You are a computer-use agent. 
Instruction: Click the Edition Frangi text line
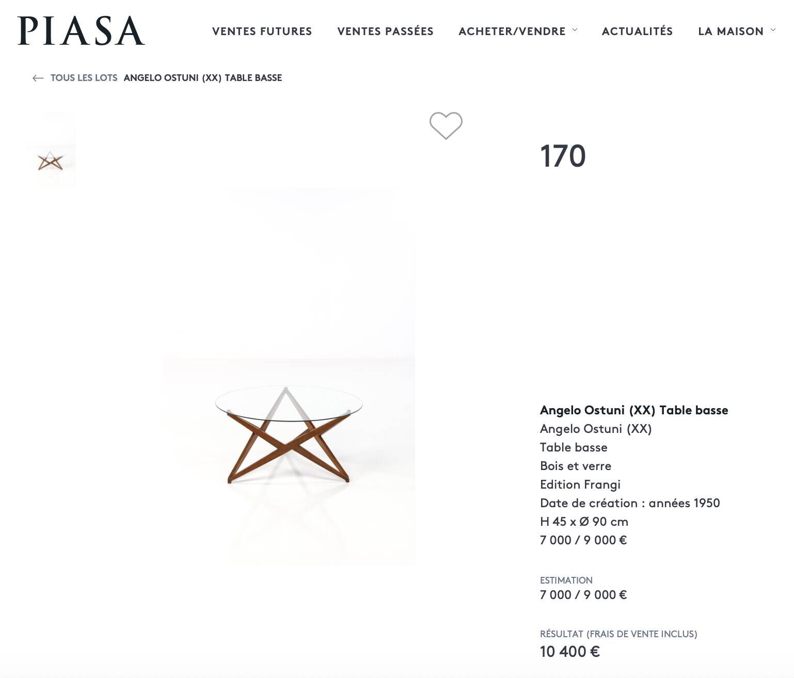(580, 485)
